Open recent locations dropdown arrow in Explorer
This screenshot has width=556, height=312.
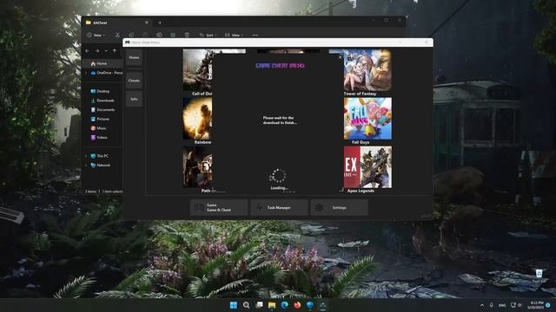click(x=106, y=51)
